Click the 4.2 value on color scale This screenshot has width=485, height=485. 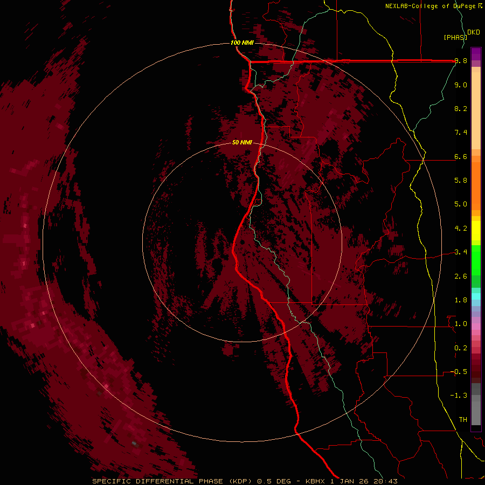[461, 228]
